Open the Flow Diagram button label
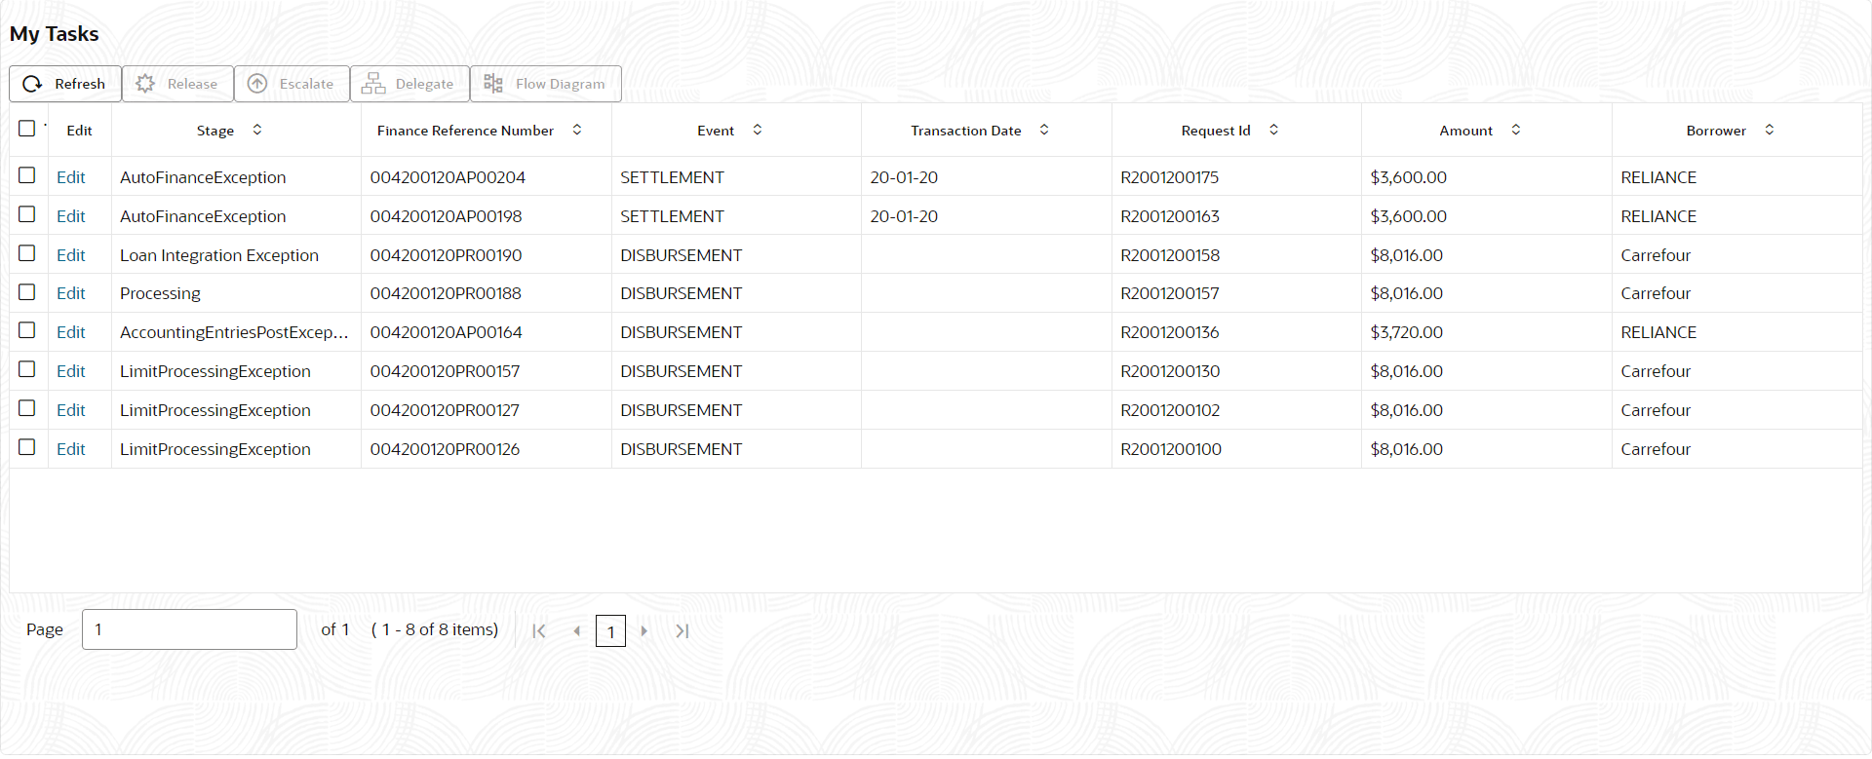Screen dimensions: 1872x759 pos(561,84)
